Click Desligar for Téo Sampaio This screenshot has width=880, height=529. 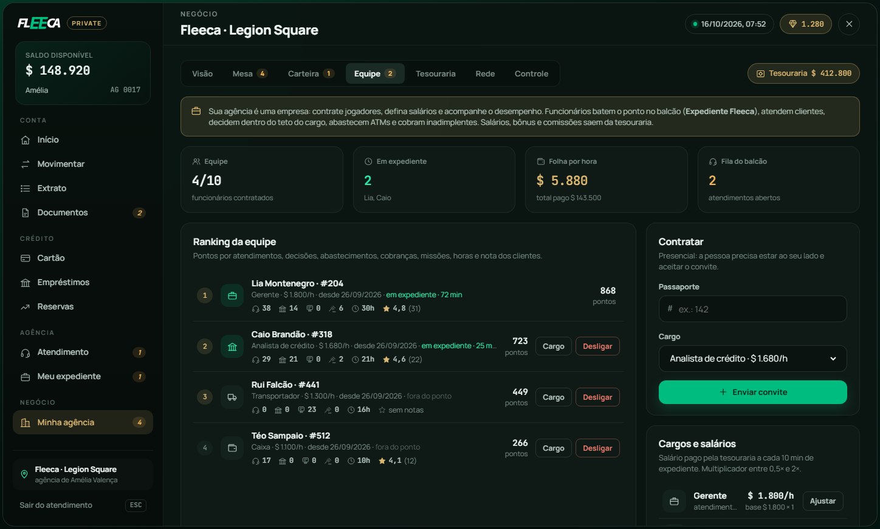click(x=597, y=448)
